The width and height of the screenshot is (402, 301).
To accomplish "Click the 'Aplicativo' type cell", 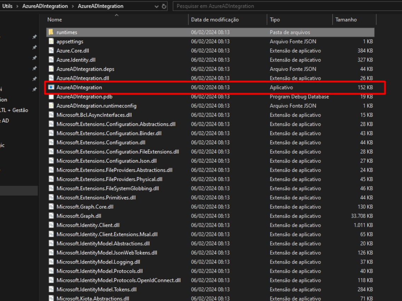I will 281,87.
